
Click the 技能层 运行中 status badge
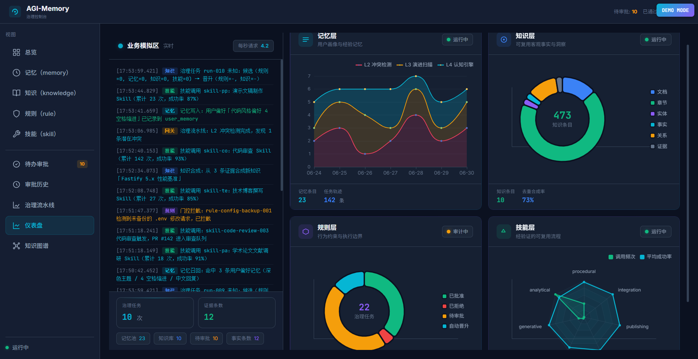655,232
